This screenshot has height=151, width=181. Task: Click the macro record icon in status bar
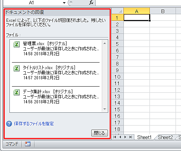pyautogui.click(x=28, y=144)
